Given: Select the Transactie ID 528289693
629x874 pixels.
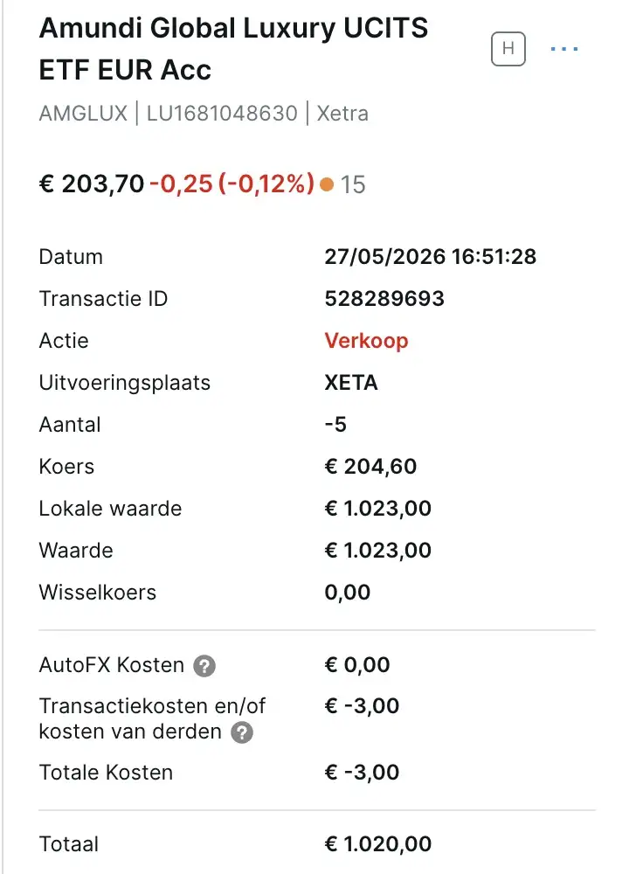Looking at the screenshot, I should [x=384, y=298].
